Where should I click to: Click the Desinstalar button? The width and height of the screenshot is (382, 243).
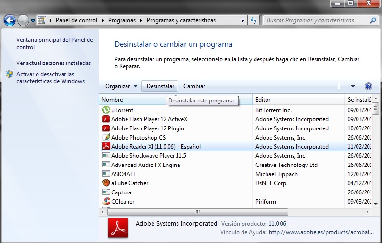[x=160, y=86]
